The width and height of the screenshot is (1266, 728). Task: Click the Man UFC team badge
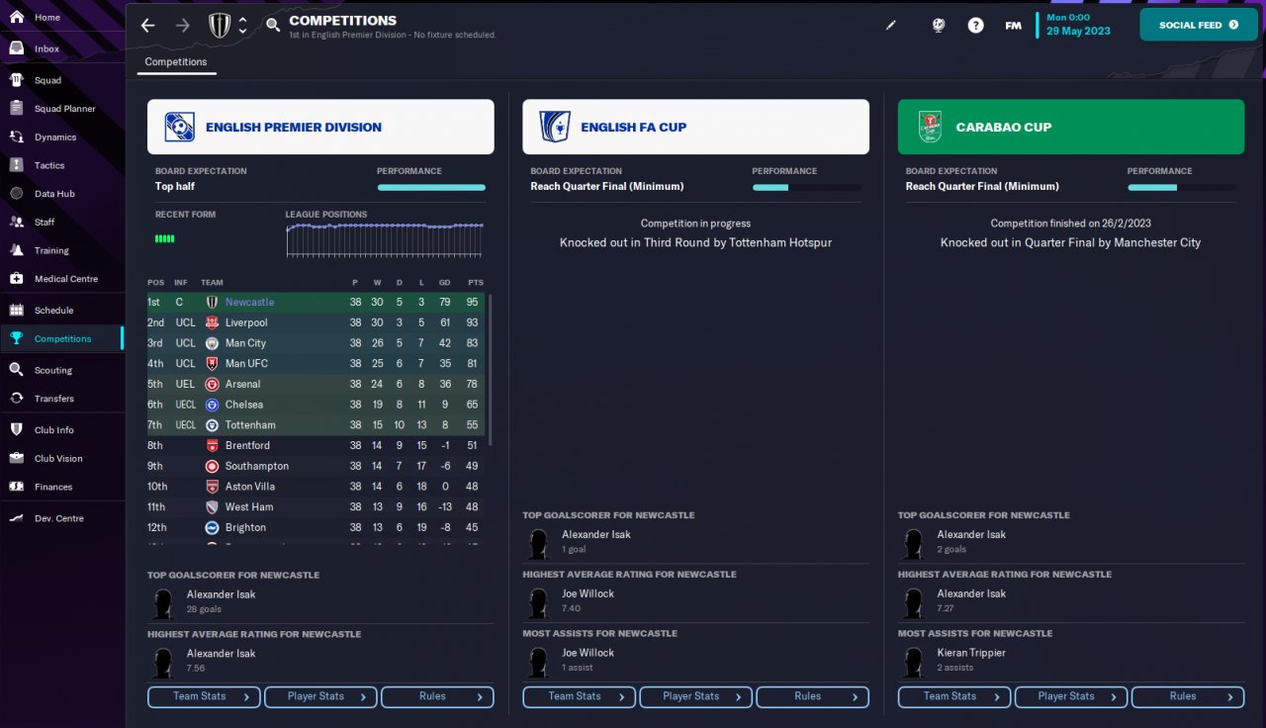[x=212, y=364]
